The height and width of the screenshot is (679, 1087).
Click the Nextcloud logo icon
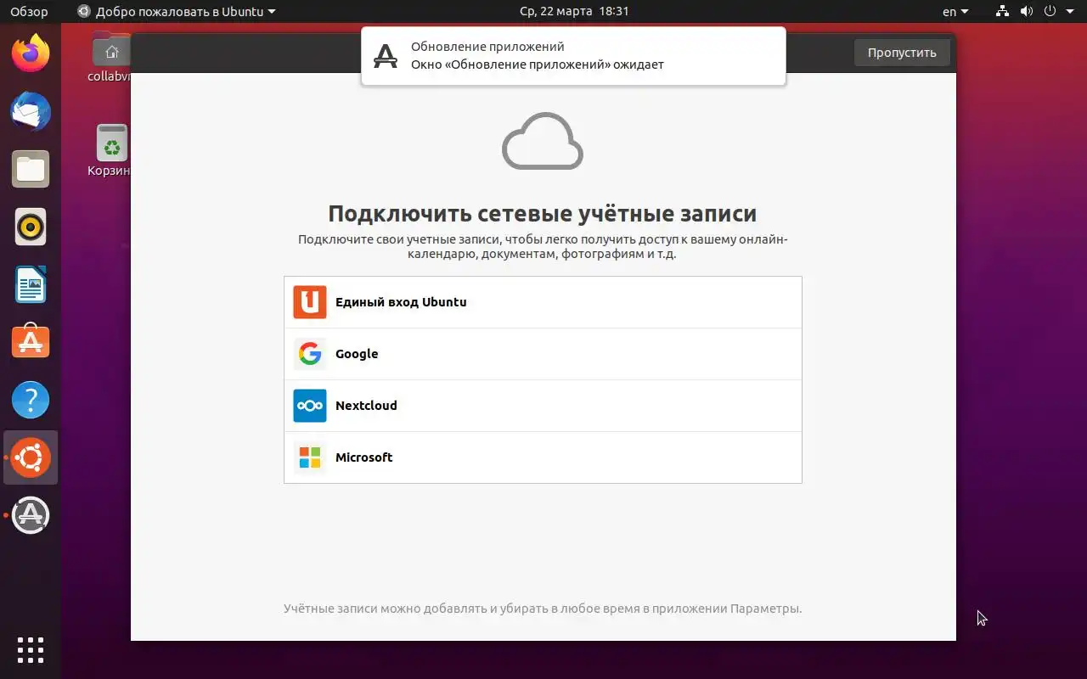310,406
